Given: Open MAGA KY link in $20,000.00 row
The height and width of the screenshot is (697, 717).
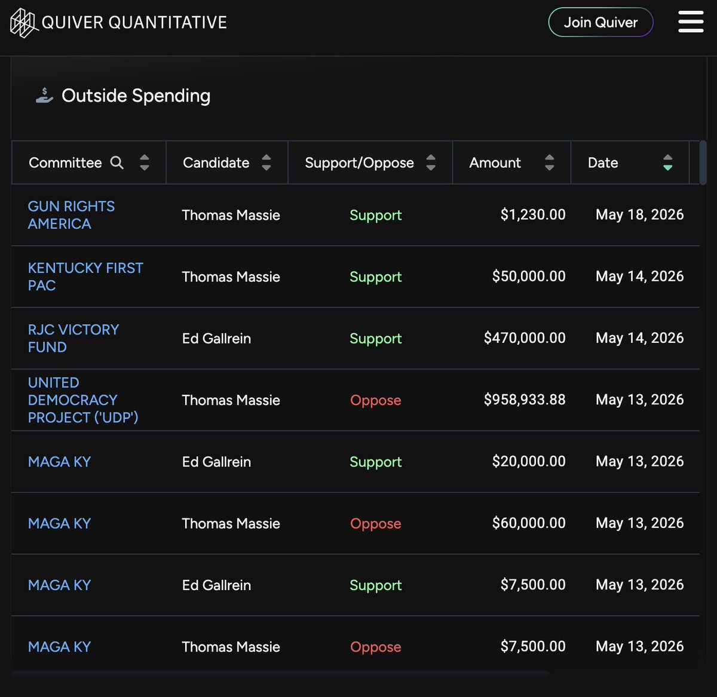Looking at the screenshot, I should tap(59, 462).
